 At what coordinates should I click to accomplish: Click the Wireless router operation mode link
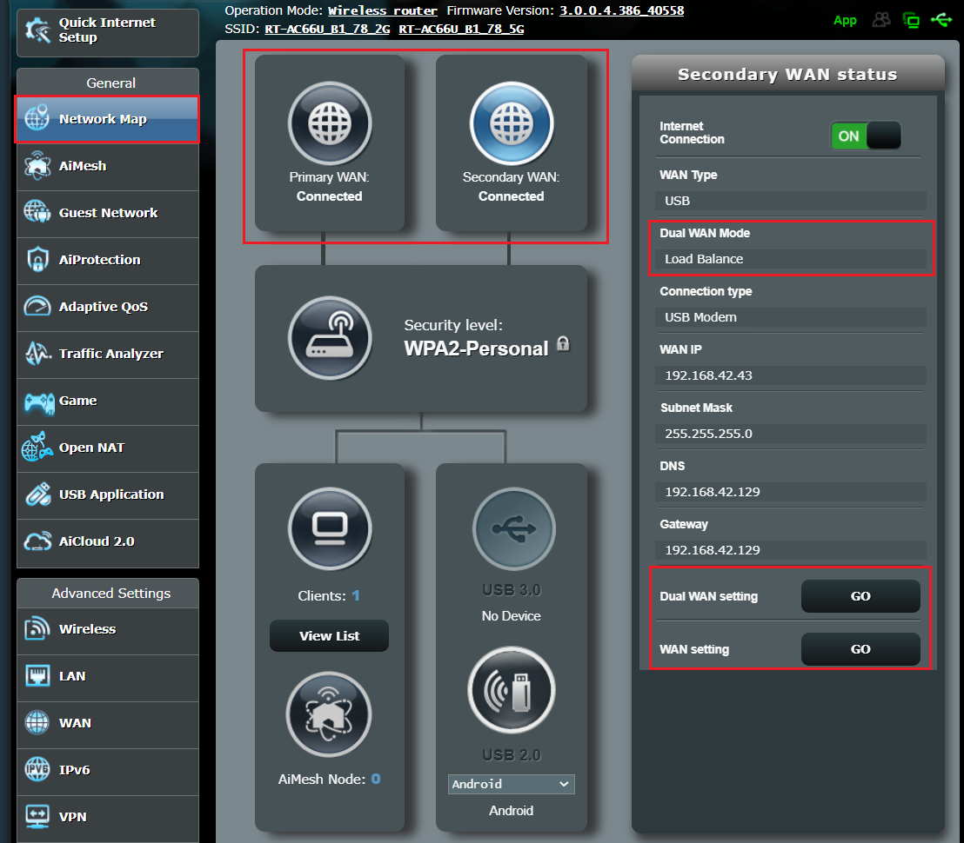click(x=383, y=10)
